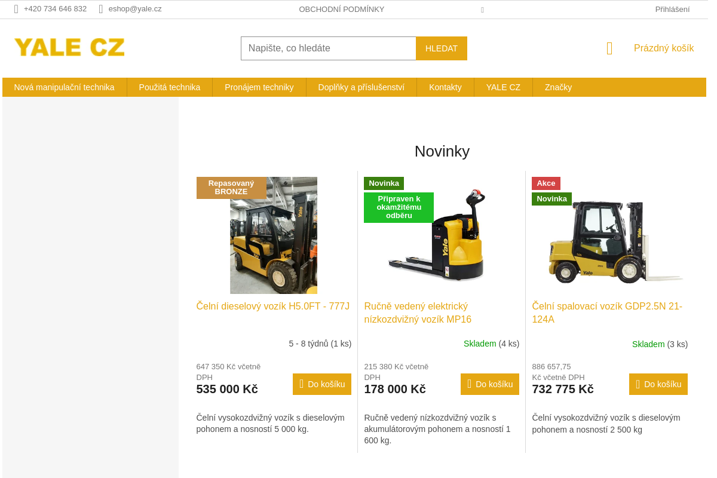
Task: Click the envelope icon beside eshop@yale.cz
Action: (x=101, y=9)
